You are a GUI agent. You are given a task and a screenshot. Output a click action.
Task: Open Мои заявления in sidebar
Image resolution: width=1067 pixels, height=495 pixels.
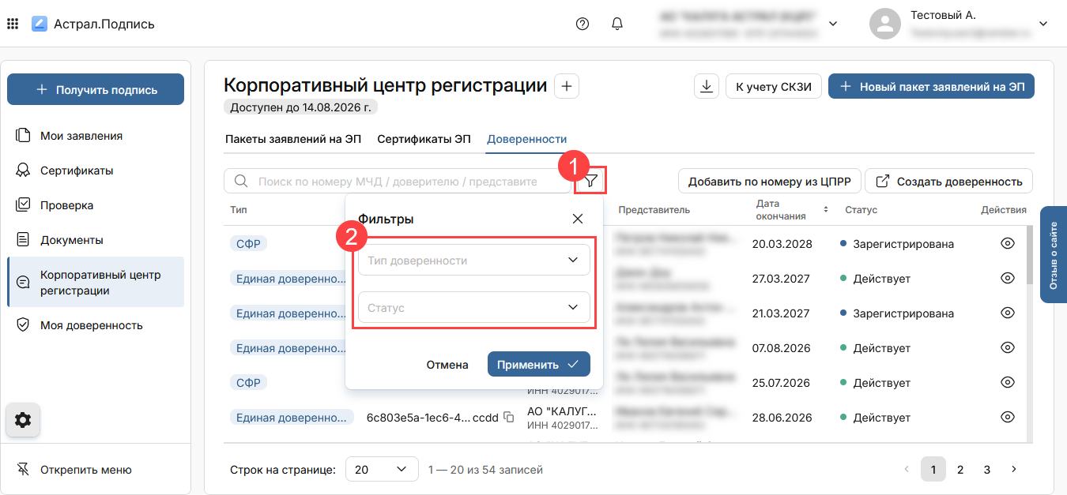click(x=81, y=136)
